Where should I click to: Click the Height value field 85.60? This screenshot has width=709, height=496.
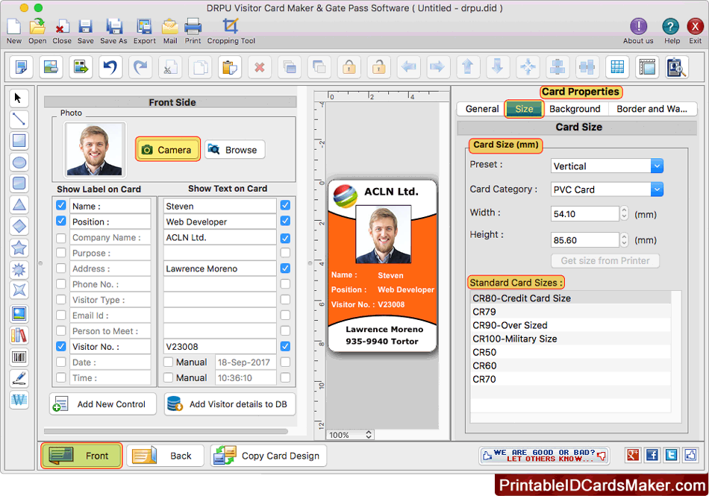[584, 240]
